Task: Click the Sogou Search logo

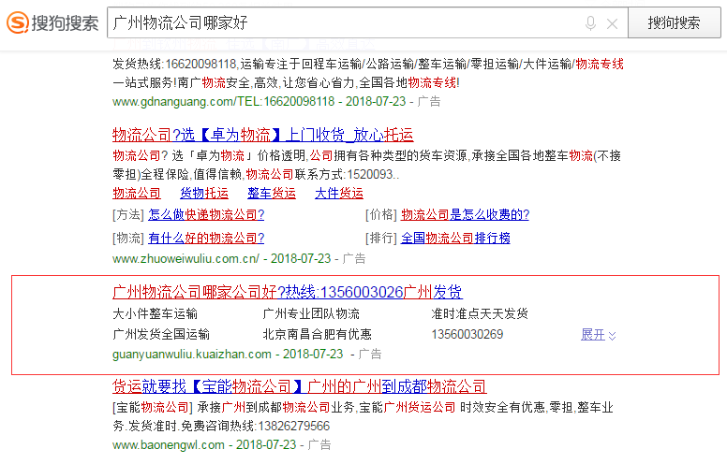Action: tap(52, 22)
